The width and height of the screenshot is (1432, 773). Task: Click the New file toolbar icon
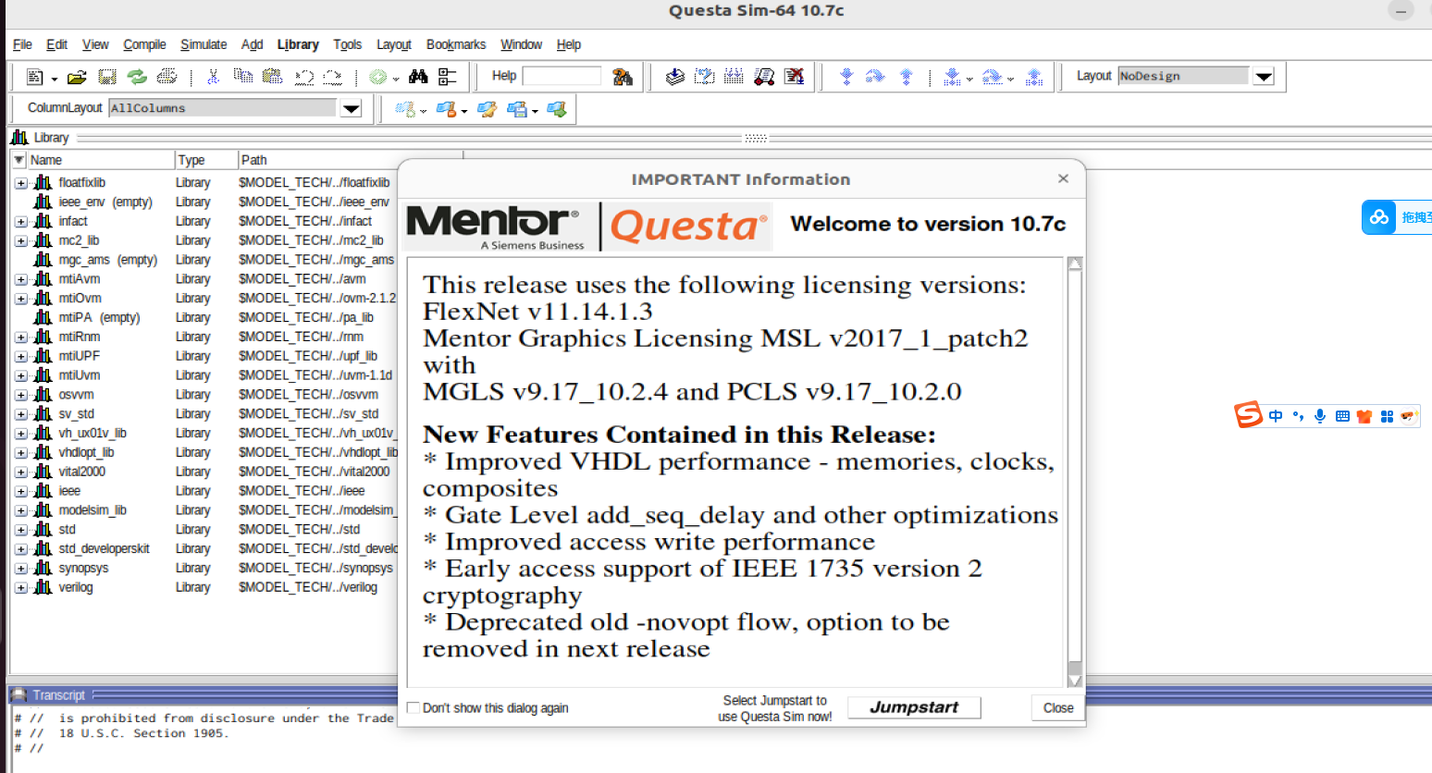tap(35, 77)
